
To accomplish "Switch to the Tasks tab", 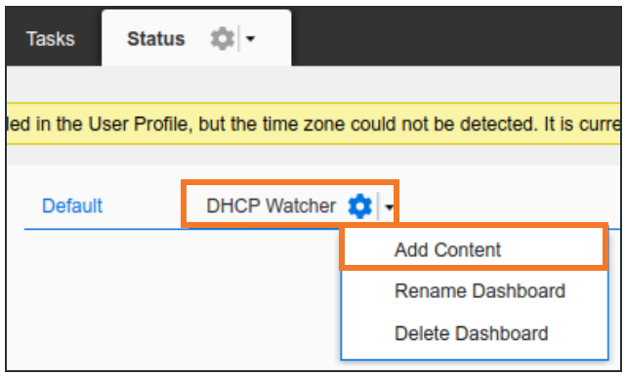I will [x=51, y=39].
